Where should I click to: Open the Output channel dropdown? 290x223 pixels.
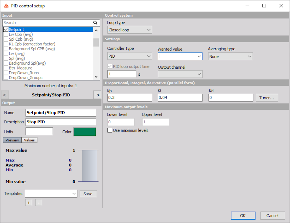(x=180, y=74)
